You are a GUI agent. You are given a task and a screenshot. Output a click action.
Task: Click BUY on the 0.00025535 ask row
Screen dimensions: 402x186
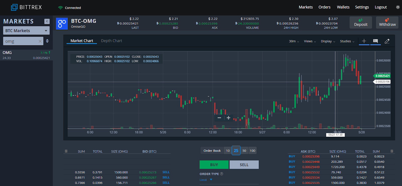292,183
